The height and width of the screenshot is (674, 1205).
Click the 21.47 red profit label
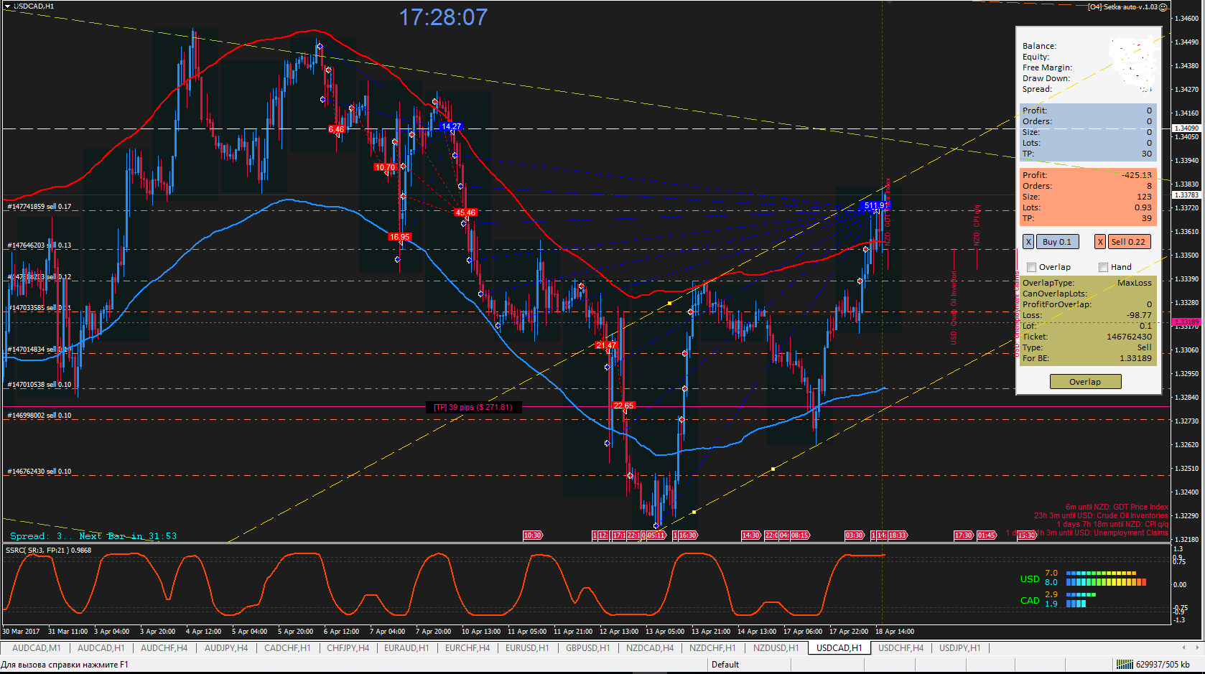[606, 345]
